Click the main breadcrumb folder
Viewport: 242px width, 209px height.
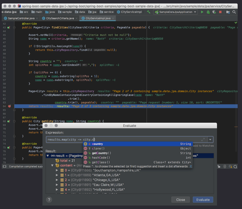tap(37, 12)
